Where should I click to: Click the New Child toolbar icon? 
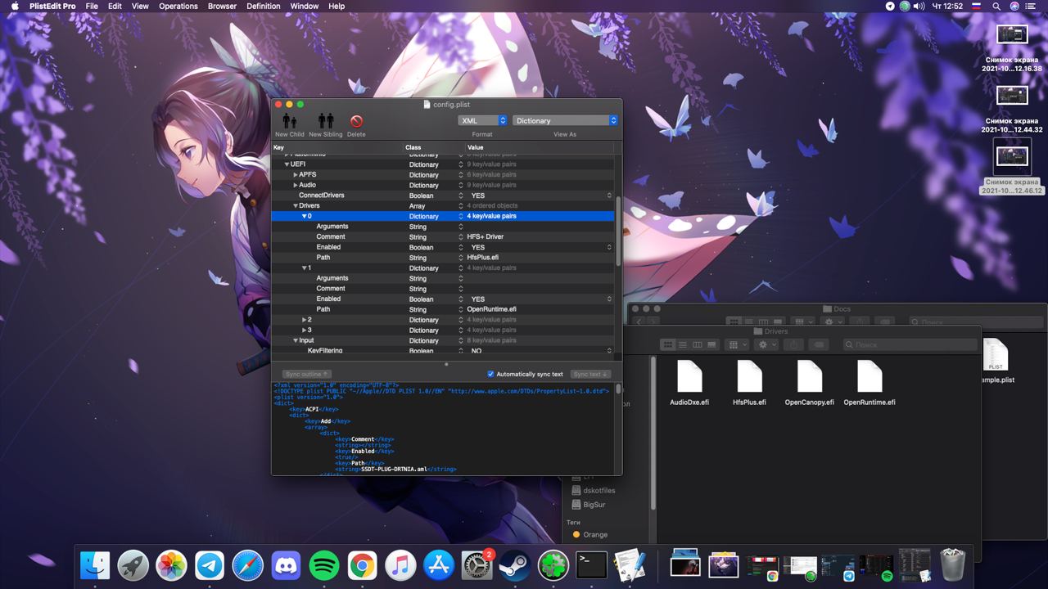289,121
